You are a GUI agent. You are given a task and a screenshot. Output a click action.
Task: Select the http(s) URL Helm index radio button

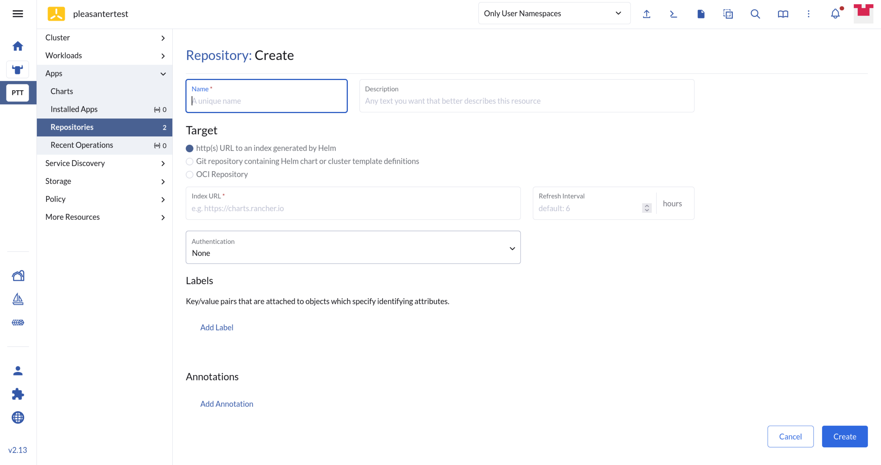(x=189, y=148)
